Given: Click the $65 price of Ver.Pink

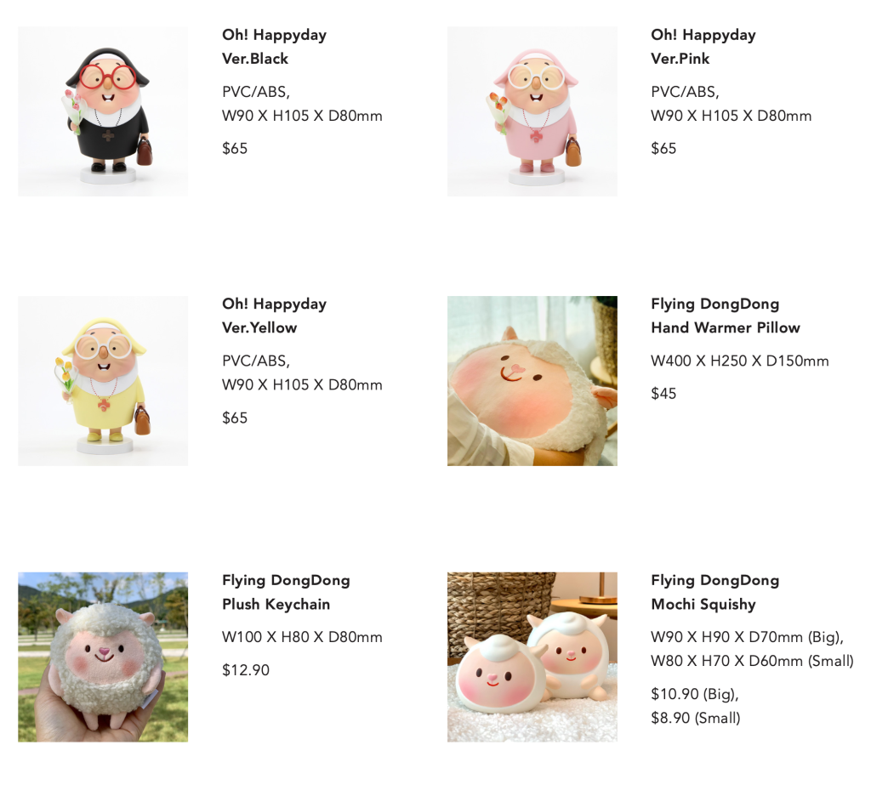Looking at the screenshot, I should pyautogui.click(x=663, y=148).
